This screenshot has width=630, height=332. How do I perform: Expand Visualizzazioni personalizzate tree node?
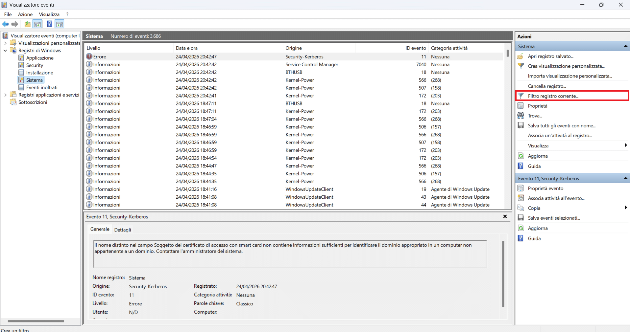[x=5, y=43]
